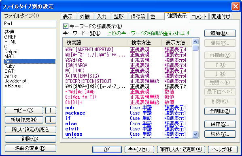Move file type down with ↓ button

(51, 120)
